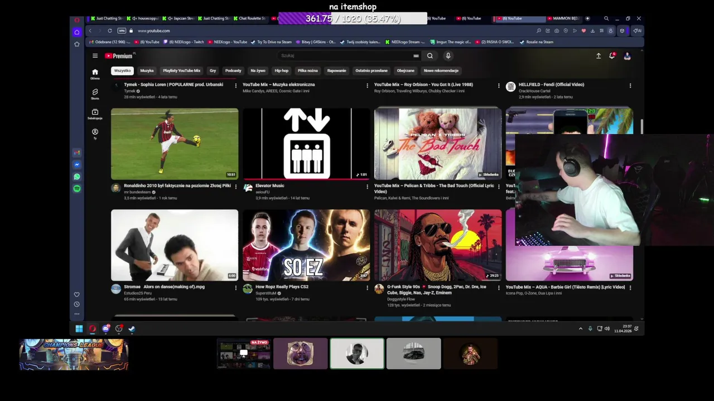The width and height of the screenshot is (714, 401).
Task: Open the YouTube hamburger guide menu
Action: (95, 56)
